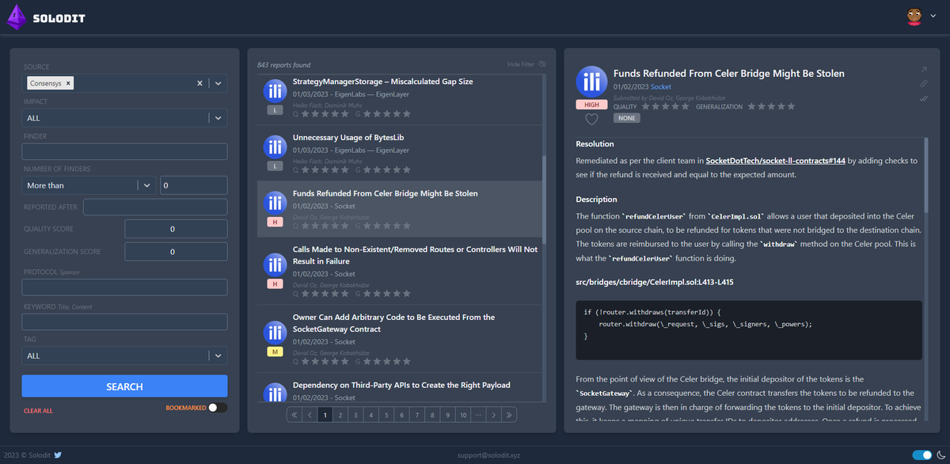Click the HIGH severity badge in detail panel
The width and height of the screenshot is (950, 464).
591,105
